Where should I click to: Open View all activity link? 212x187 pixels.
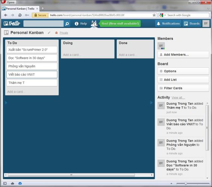coord(178,98)
